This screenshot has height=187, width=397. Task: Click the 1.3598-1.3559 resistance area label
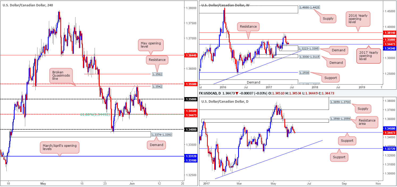coord(340,119)
